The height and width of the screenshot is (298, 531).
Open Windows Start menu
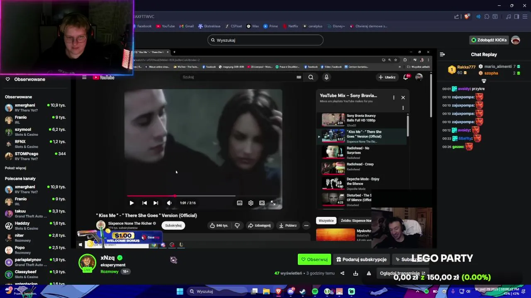(180, 291)
